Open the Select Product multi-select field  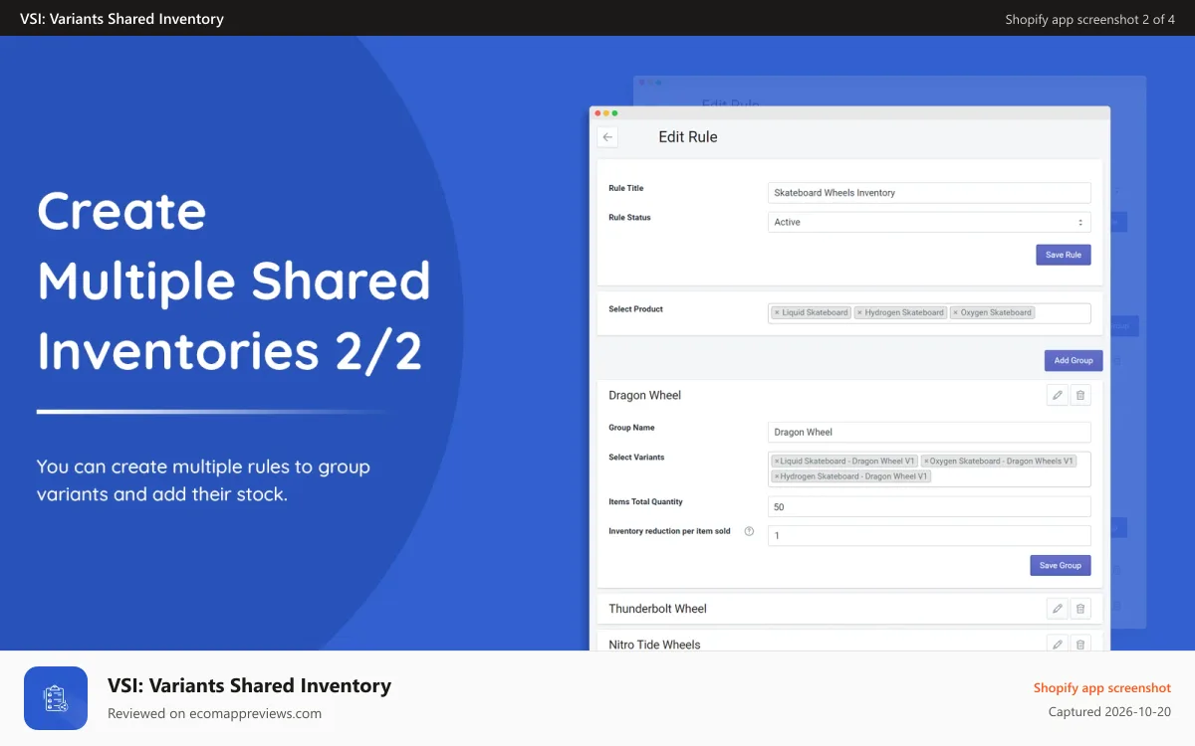click(929, 312)
